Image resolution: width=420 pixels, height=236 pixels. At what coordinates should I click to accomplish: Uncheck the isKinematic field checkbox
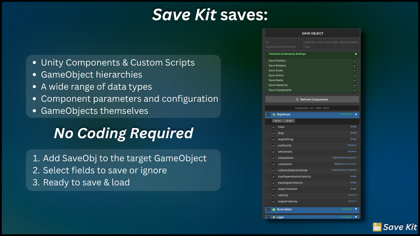[x=273, y=152]
